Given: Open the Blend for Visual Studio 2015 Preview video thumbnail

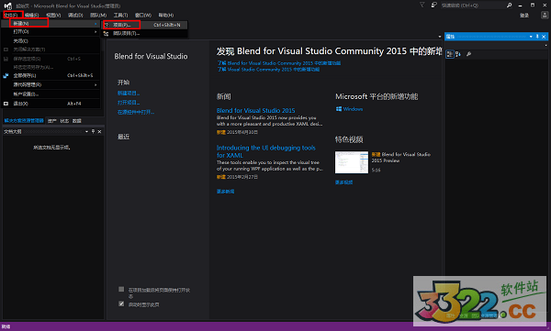Looking at the screenshot, I should [x=352, y=162].
